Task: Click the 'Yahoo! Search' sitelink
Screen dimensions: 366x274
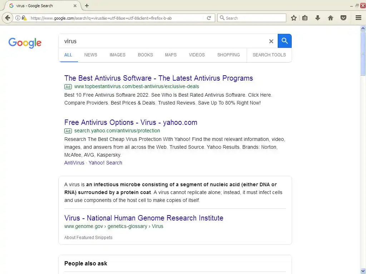Action: click(x=105, y=163)
